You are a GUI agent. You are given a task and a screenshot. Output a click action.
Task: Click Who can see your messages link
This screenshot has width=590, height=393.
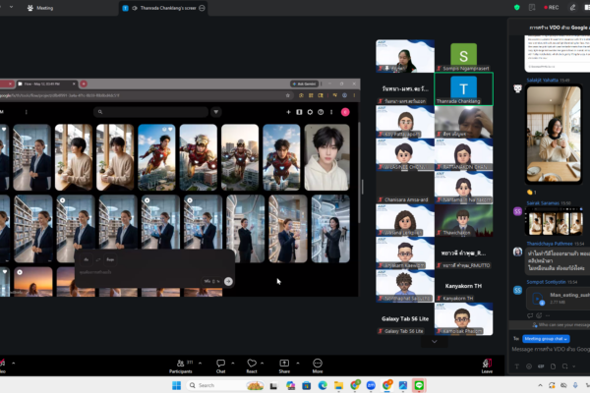pyautogui.click(x=562, y=325)
